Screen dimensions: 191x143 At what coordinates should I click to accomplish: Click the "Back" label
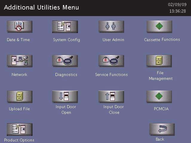point(160,139)
